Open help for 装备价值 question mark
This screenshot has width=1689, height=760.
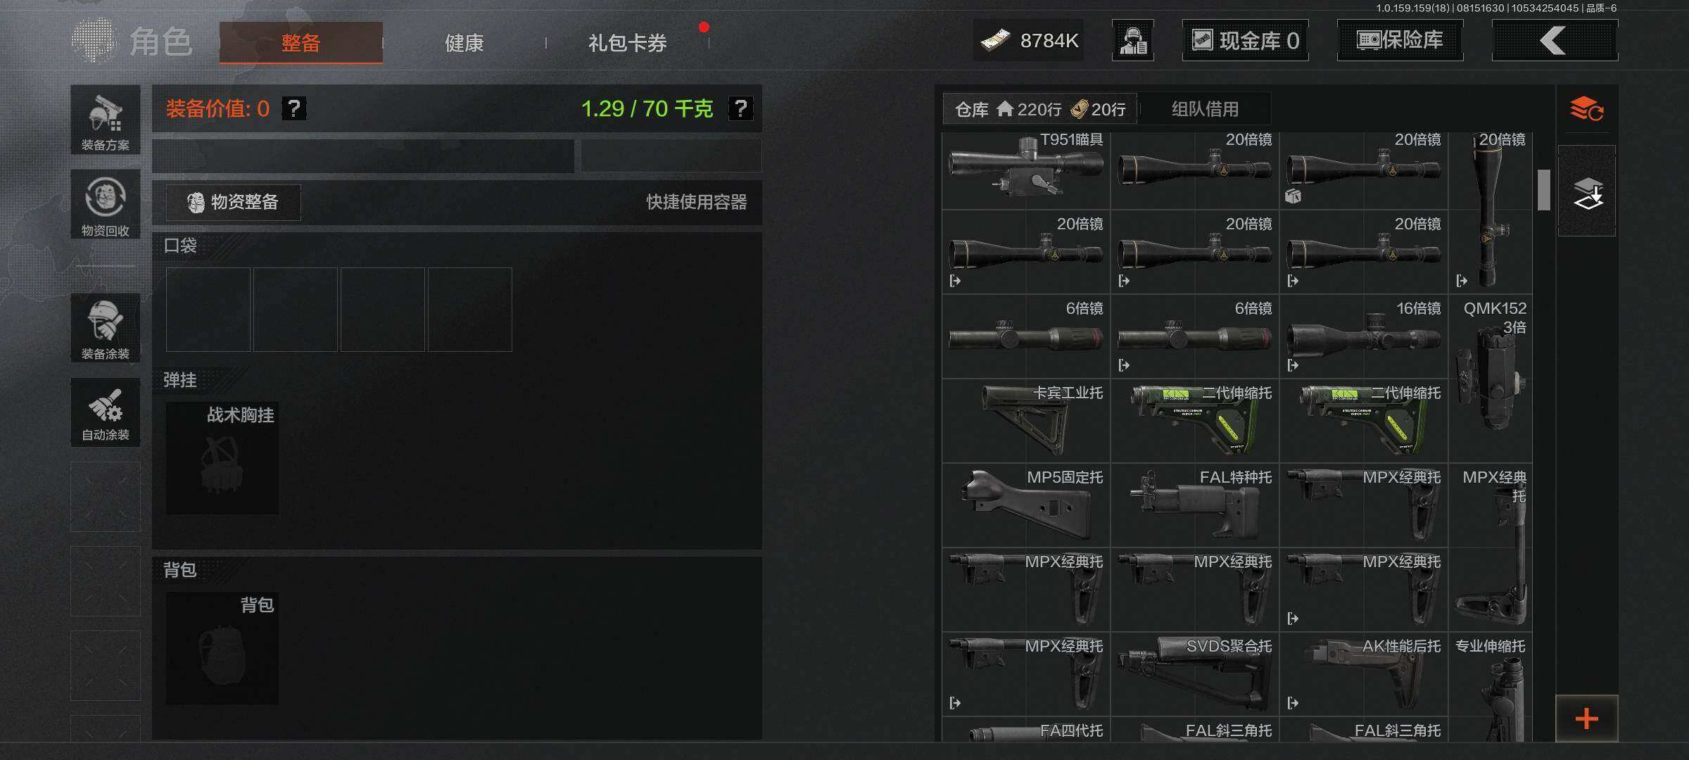(294, 108)
